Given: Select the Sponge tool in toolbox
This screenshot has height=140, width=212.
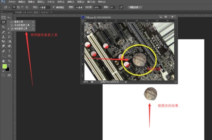Looking at the screenshot, I should point(9,46).
